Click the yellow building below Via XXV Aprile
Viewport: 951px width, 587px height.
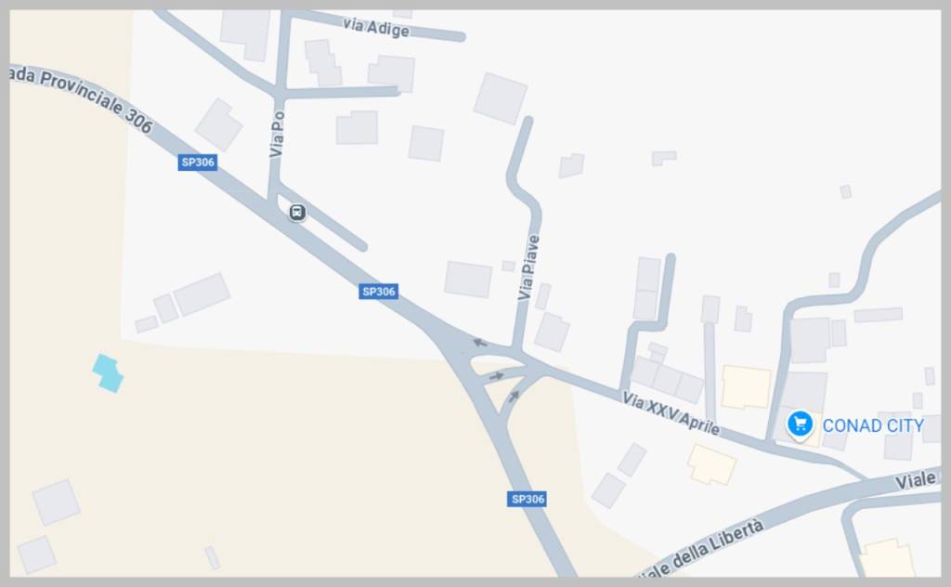711,465
